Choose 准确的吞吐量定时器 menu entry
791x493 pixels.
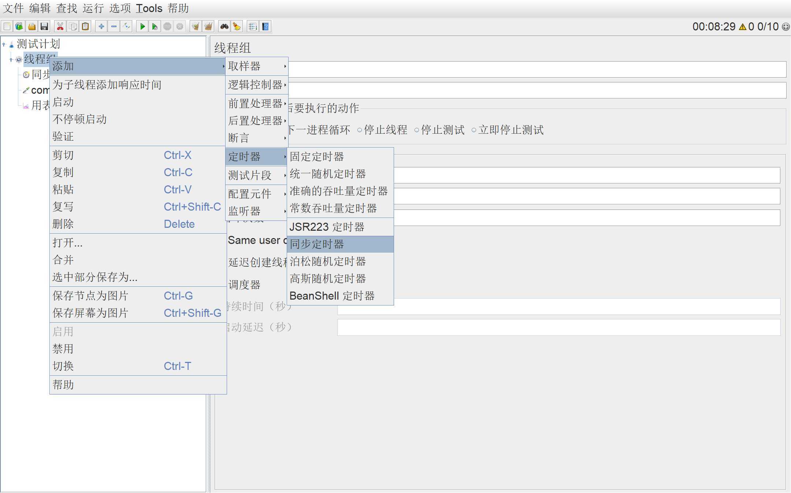point(341,191)
